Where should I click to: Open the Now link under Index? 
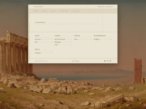click(36, 42)
